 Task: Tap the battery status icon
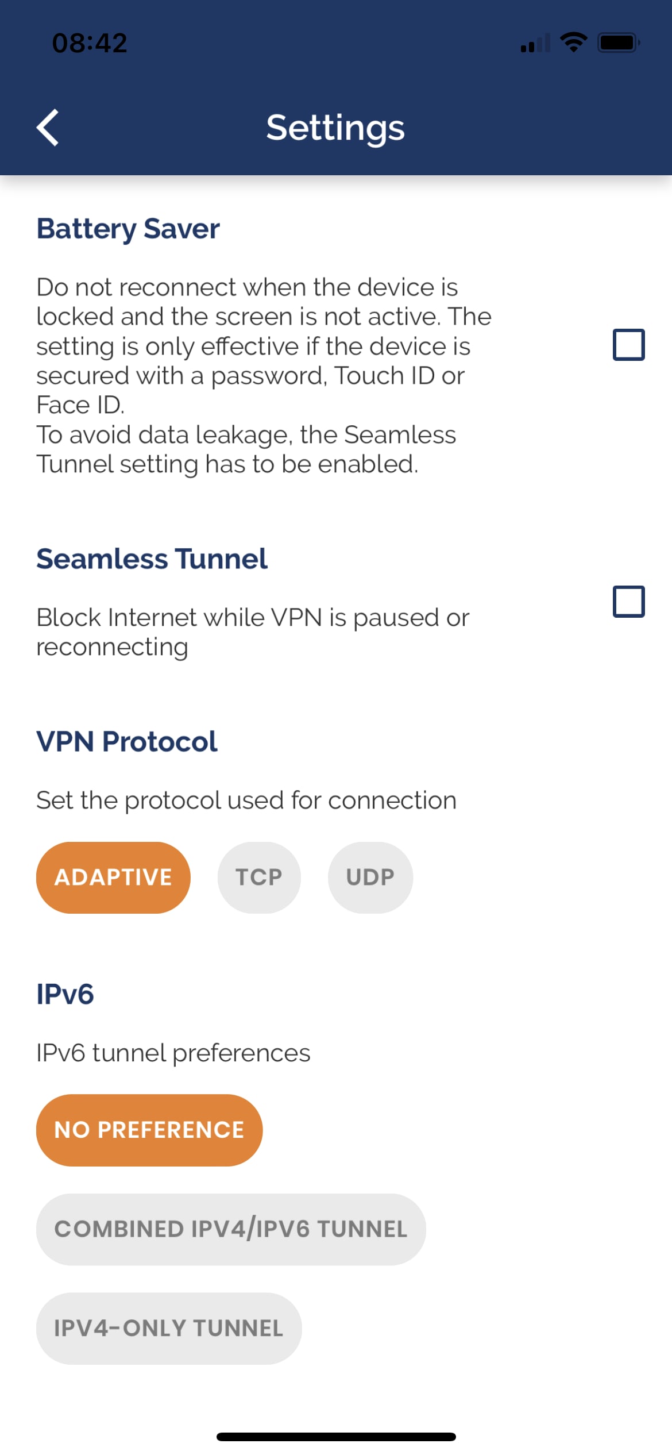(x=619, y=43)
